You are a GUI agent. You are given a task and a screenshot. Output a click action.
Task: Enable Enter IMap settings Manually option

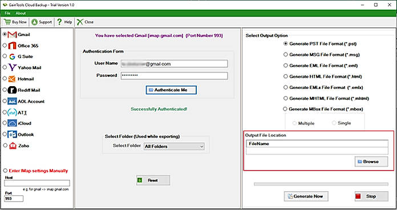click(x=5, y=171)
